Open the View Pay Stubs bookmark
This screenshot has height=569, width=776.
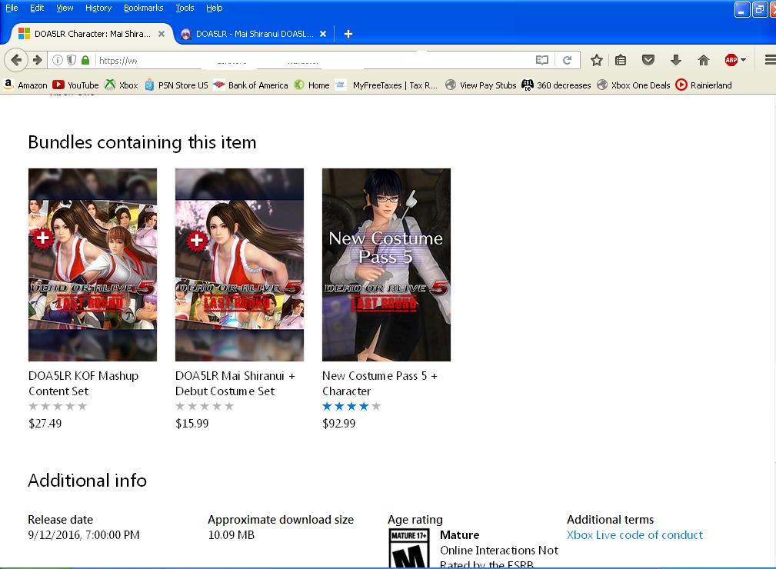coord(481,85)
